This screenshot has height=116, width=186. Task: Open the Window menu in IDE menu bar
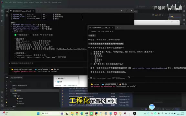pos(54,2)
